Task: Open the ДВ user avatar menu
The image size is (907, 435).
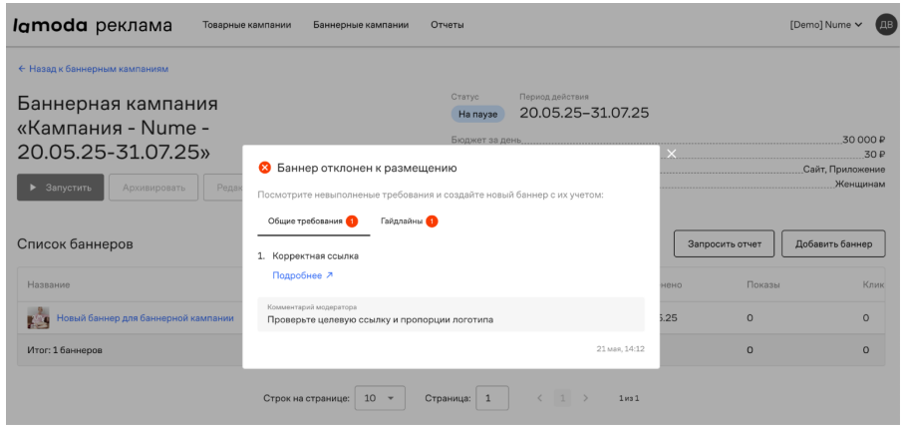Action: click(x=886, y=24)
